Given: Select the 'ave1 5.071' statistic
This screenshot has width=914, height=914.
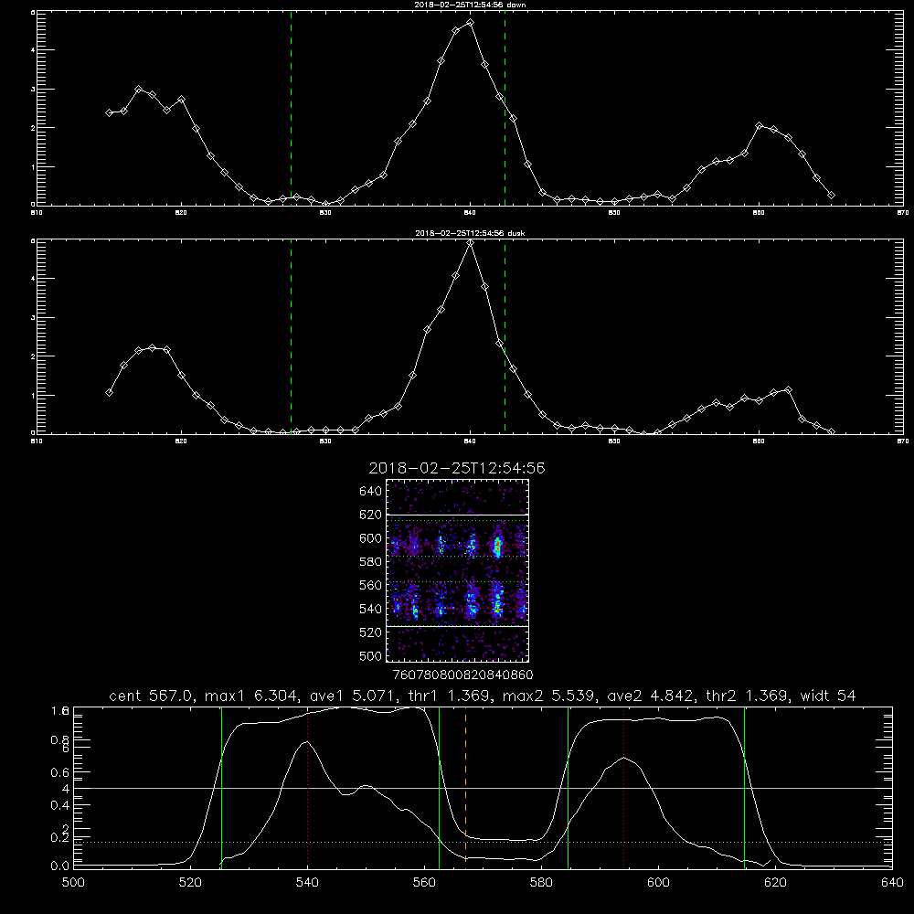Looking at the screenshot, I should pos(353,696).
